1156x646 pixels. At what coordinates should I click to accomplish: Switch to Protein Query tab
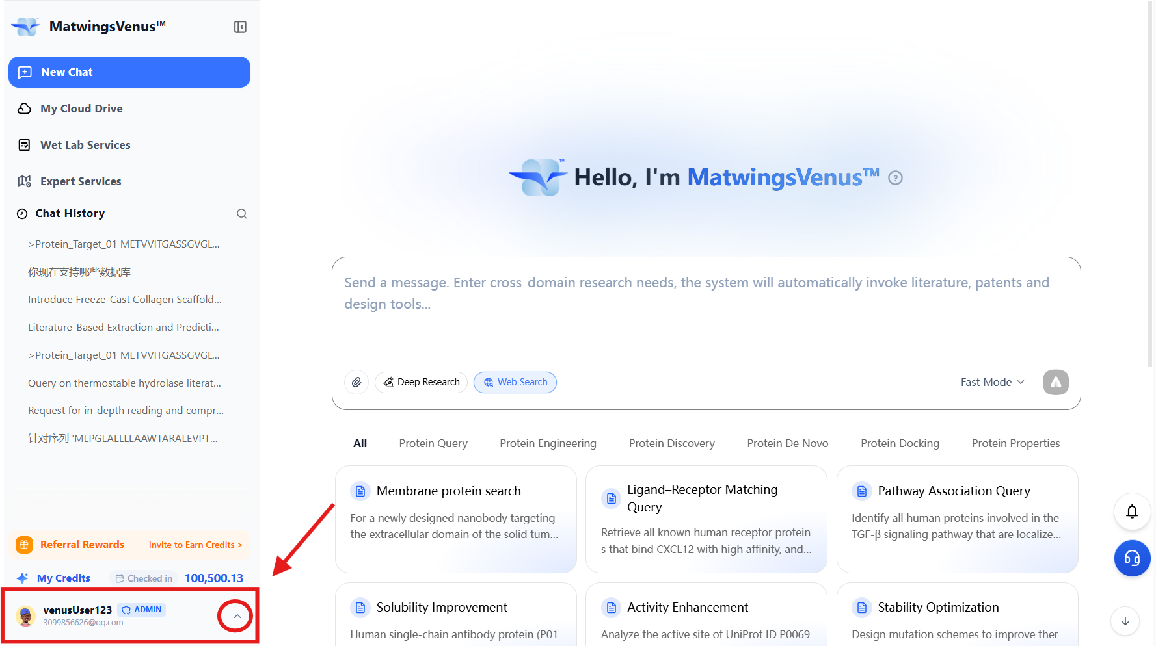point(433,443)
